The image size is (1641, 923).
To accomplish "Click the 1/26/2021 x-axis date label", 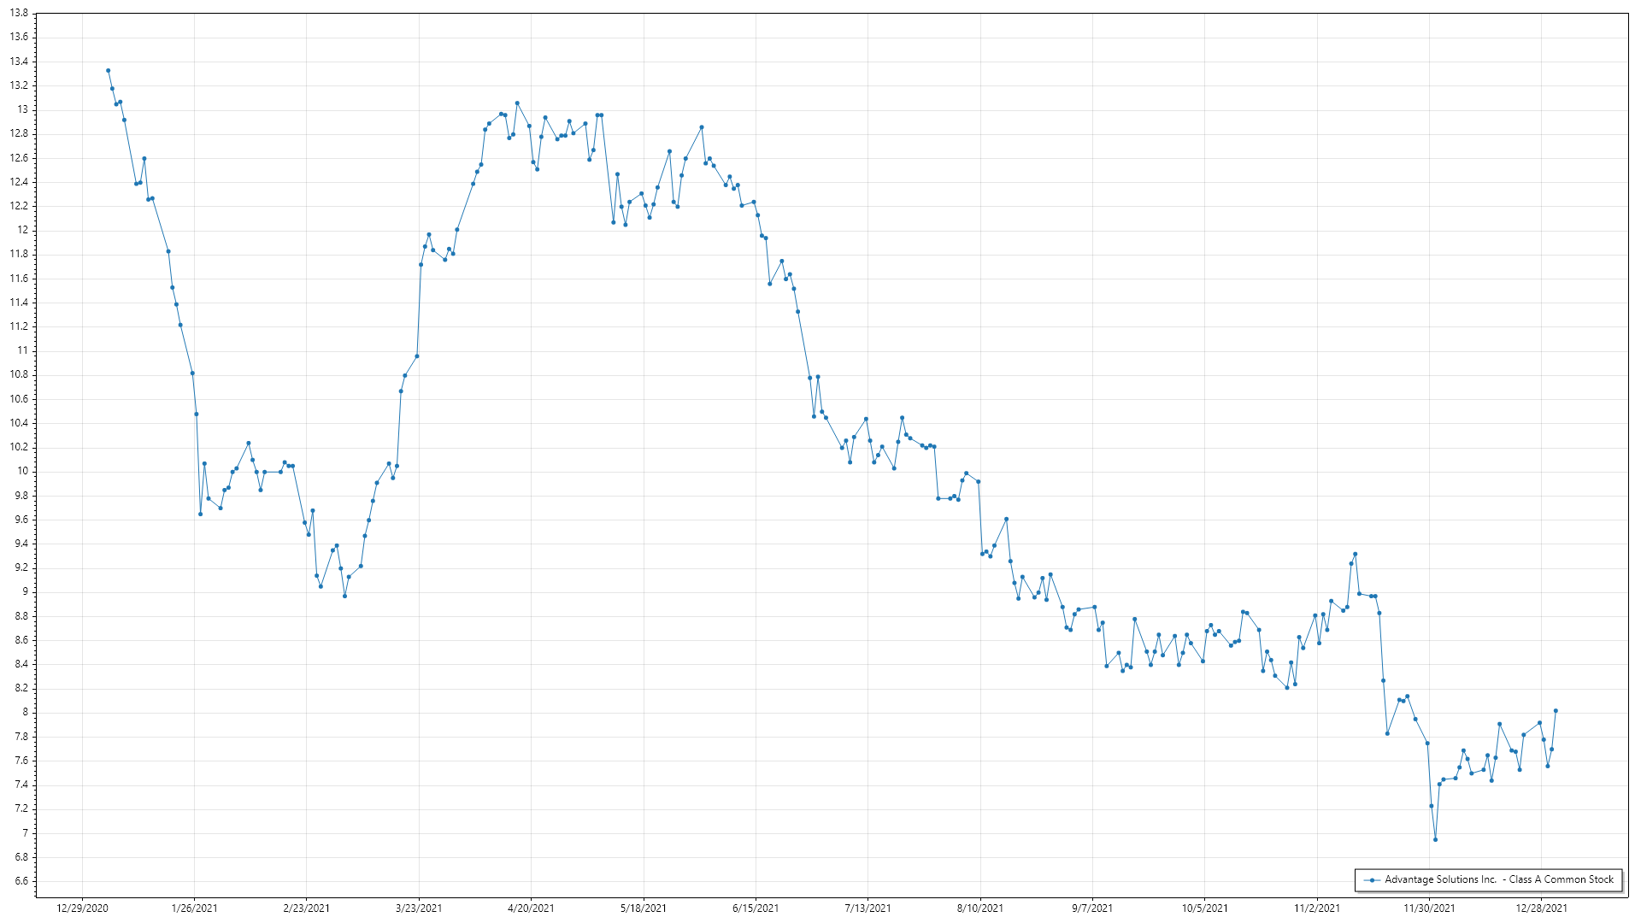I will click(194, 908).
